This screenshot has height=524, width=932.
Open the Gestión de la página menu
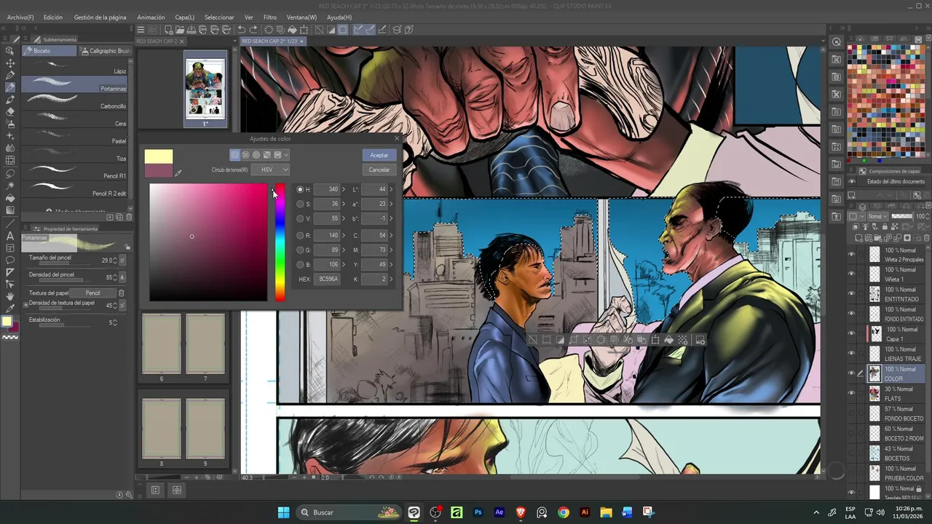point(100,17)
